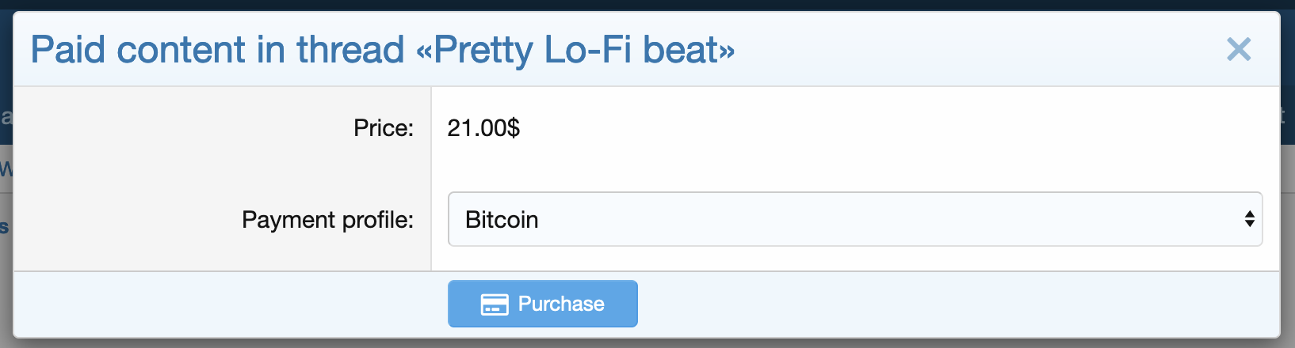Close the paid content dialog
The height and width of the screenshot is (348, 1295).
pyautogui.click(x=1238, y=50)
